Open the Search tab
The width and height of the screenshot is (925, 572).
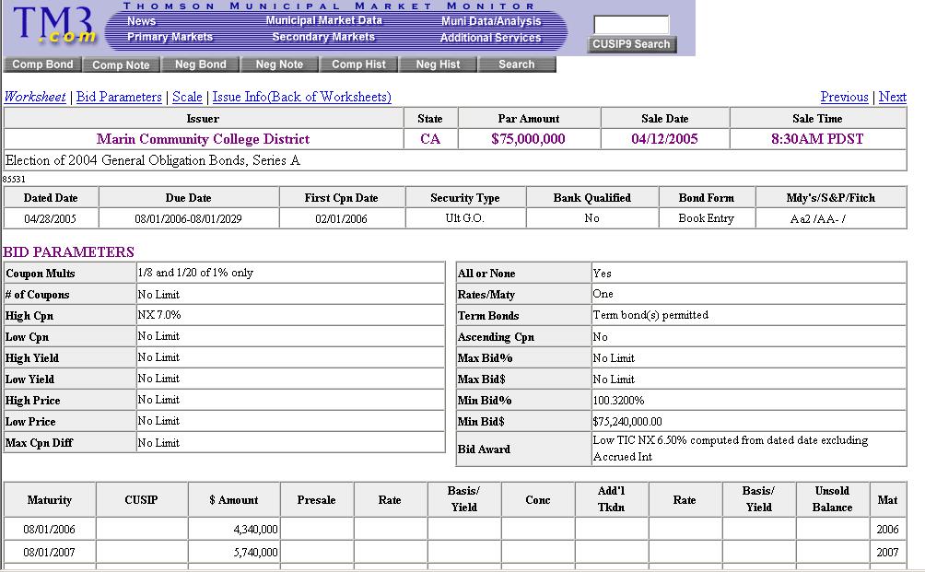[517, 64]
